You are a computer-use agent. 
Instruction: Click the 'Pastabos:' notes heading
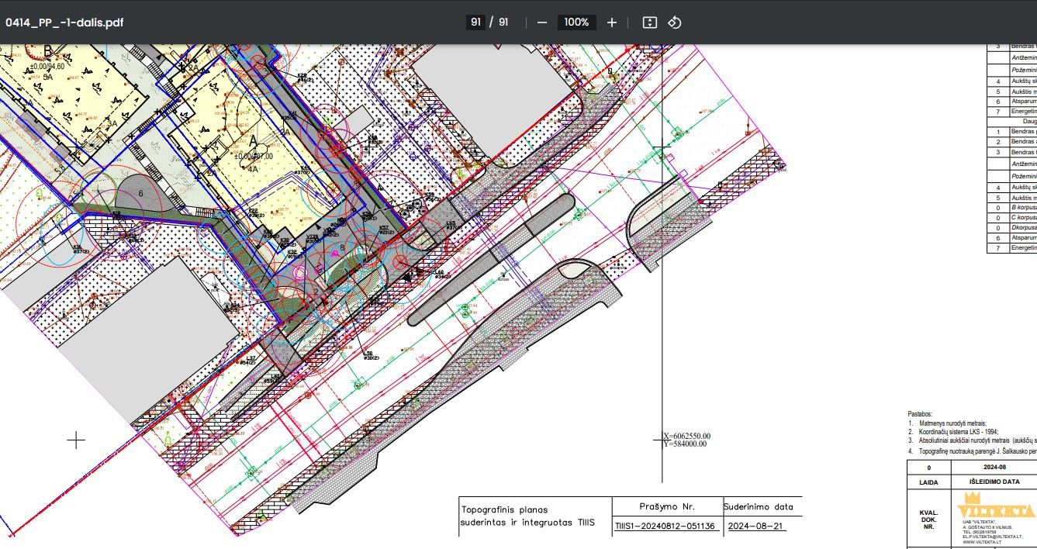tap(920, 415)
